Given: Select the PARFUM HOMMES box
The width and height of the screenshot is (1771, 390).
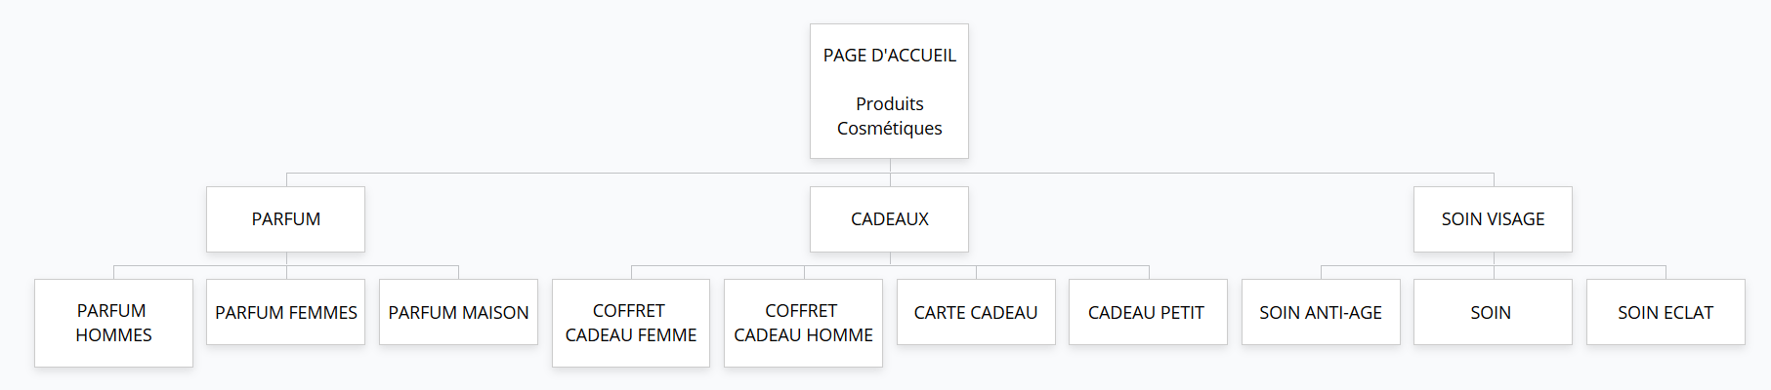Looking at the screenshot, I should pos(113,323).
